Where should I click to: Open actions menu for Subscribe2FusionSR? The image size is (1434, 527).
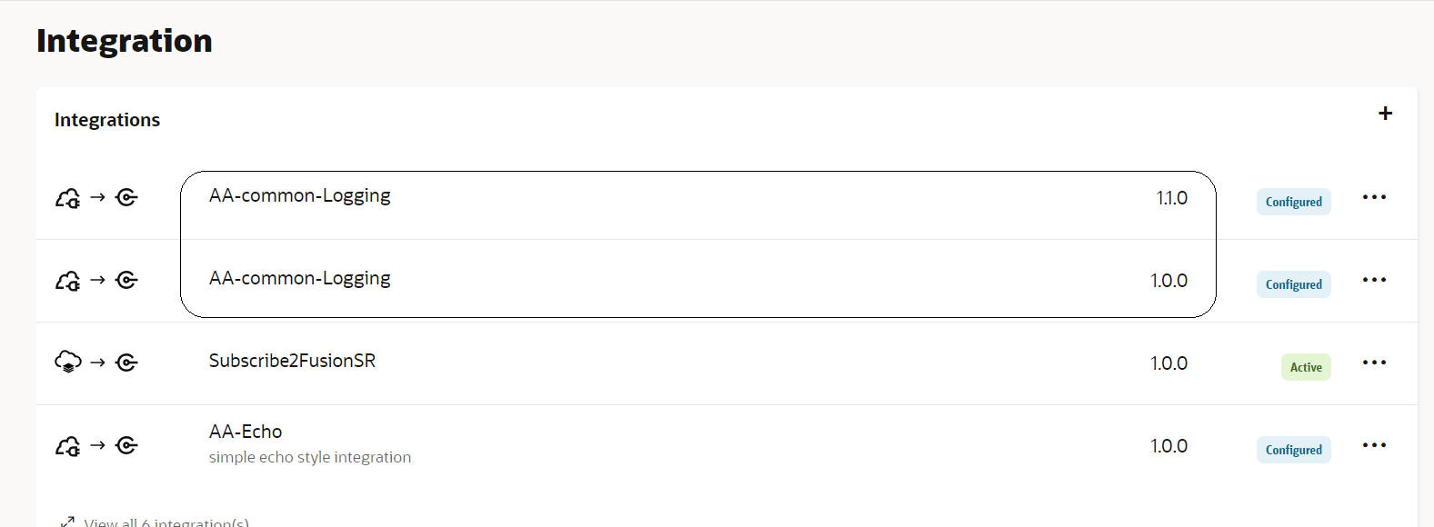(1374, 363)
